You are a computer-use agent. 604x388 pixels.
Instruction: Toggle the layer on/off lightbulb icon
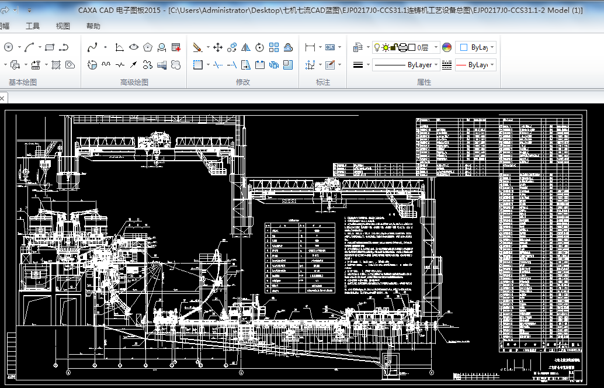point(377,47)
